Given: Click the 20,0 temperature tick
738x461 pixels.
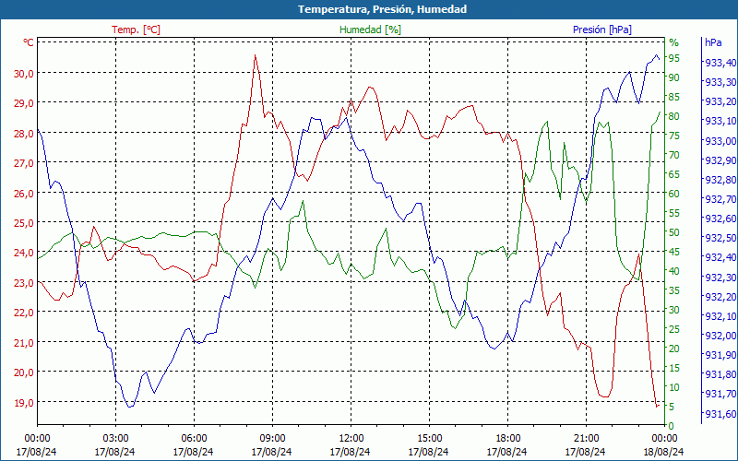Looking at the screenshot, I should tap(24, 372).
